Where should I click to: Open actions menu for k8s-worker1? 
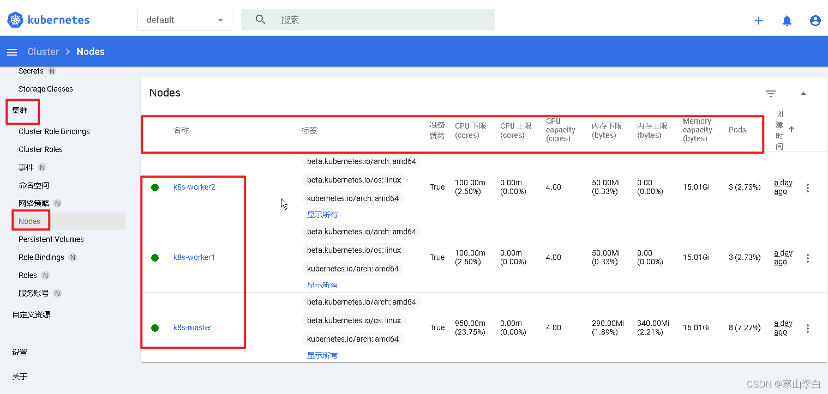(x=808, y=258)
